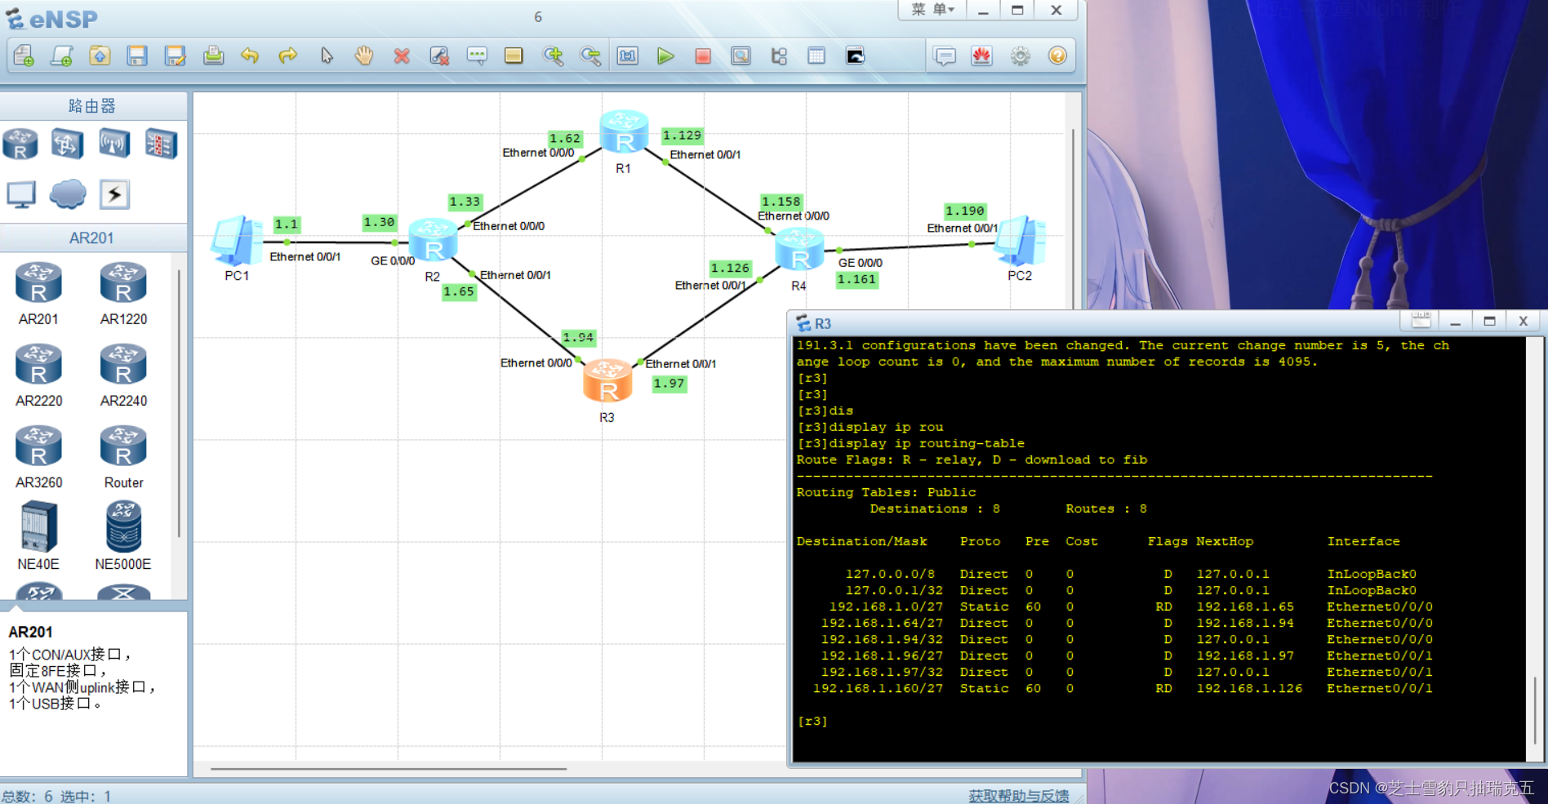Click the device list vertical scrollbar
This screenshot has width=1548, height=804.
click(179, 403)
